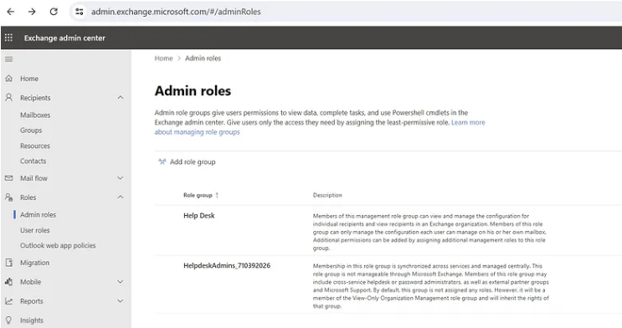Select Admin roles in sidebar
622x328 pixels.
click(38, 214)
